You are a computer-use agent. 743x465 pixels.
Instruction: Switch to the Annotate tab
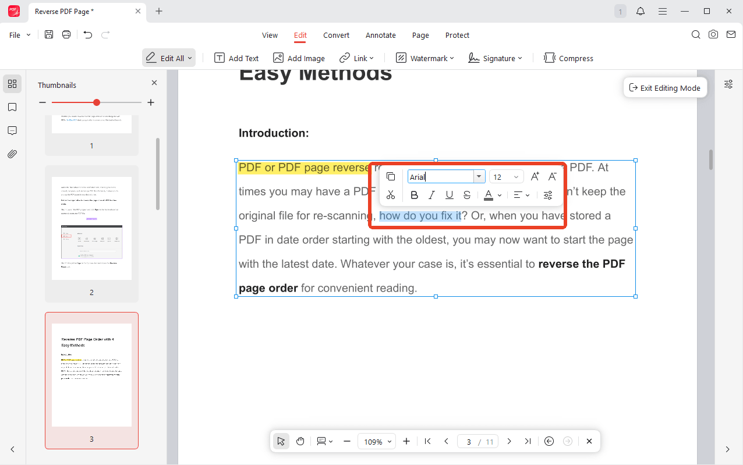click(x=381, y=35)
